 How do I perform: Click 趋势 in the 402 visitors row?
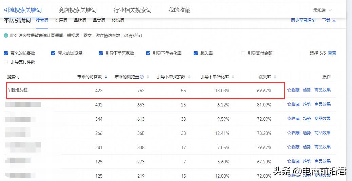tap(307, 104)
